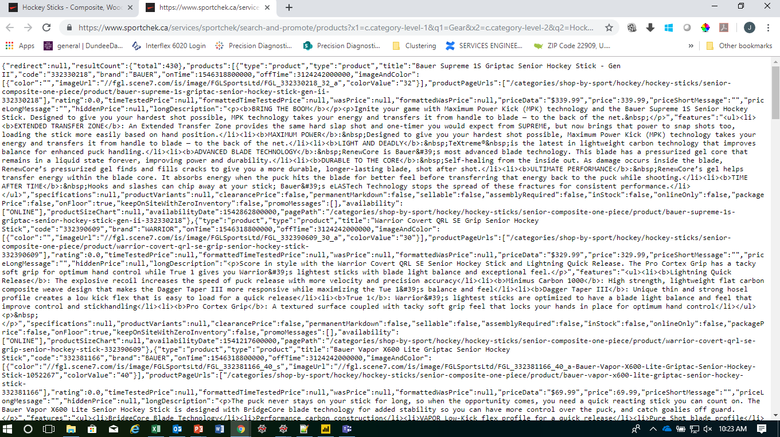Open Cortana search circle in taskbar
780x437 pixels.
pos(28,428)
